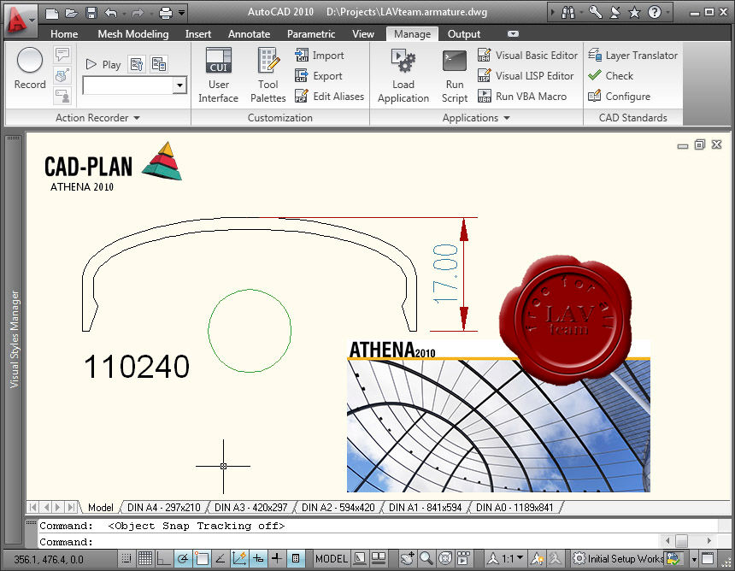
Task: Expand the Quick Access toolbar customization arrow
Action: pos(181,12)
